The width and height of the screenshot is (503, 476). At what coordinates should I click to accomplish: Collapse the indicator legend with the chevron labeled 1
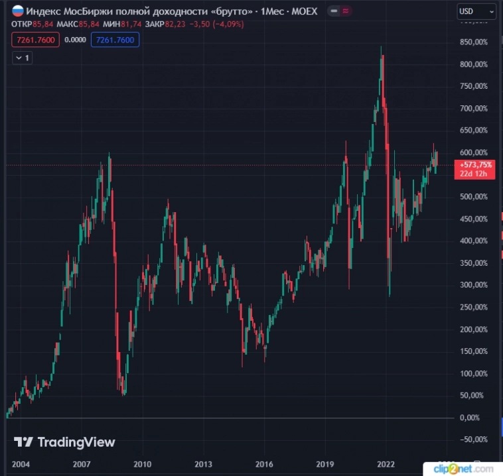point(22,58)
